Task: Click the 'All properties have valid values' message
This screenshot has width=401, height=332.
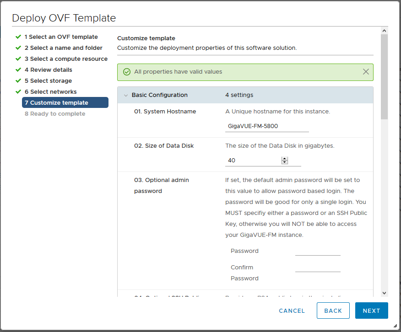Action: click(178, 72)
